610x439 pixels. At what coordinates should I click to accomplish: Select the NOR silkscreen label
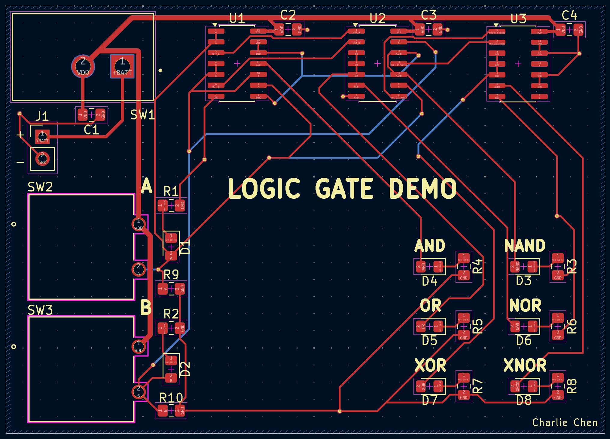526,305
